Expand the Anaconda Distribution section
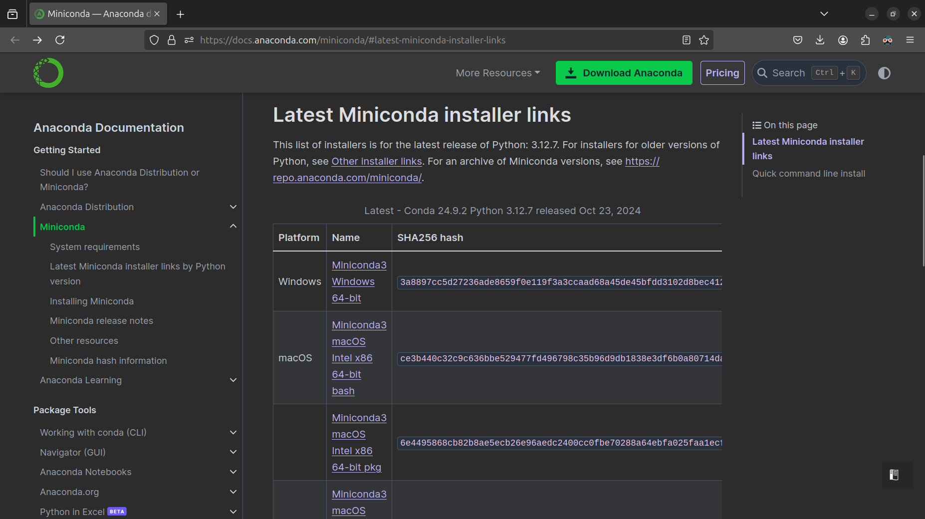This screenshot has height=519, width=925. [233, 207]
